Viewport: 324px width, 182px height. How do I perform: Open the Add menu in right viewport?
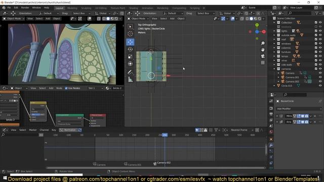(x=172, y=19)
